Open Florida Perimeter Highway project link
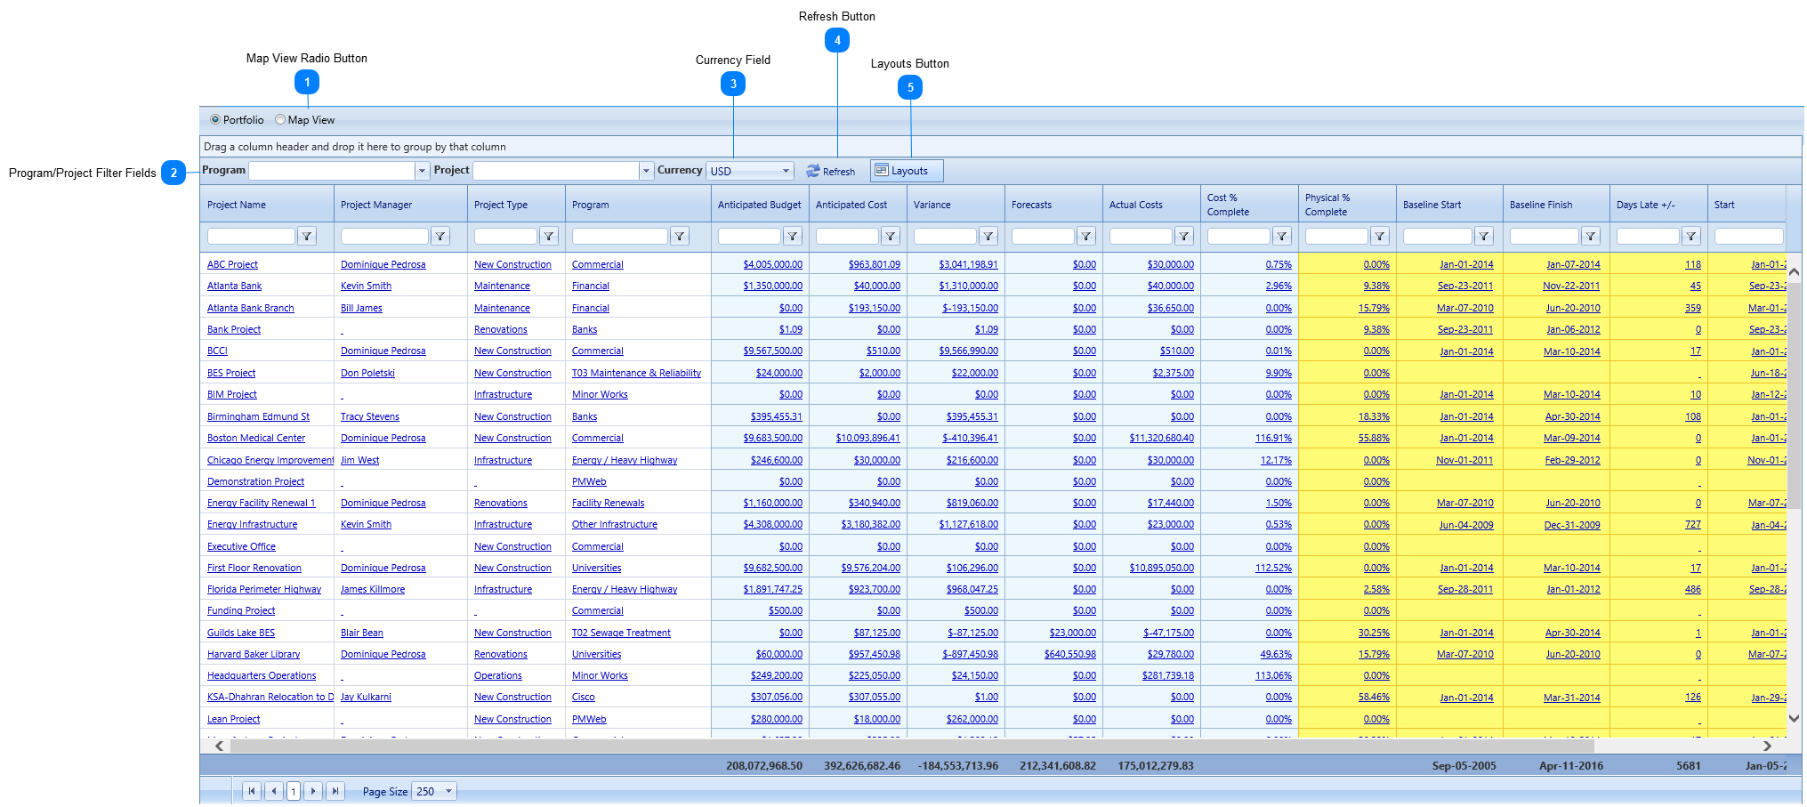This screenshot has width=1807, height=807. (264, 589)
